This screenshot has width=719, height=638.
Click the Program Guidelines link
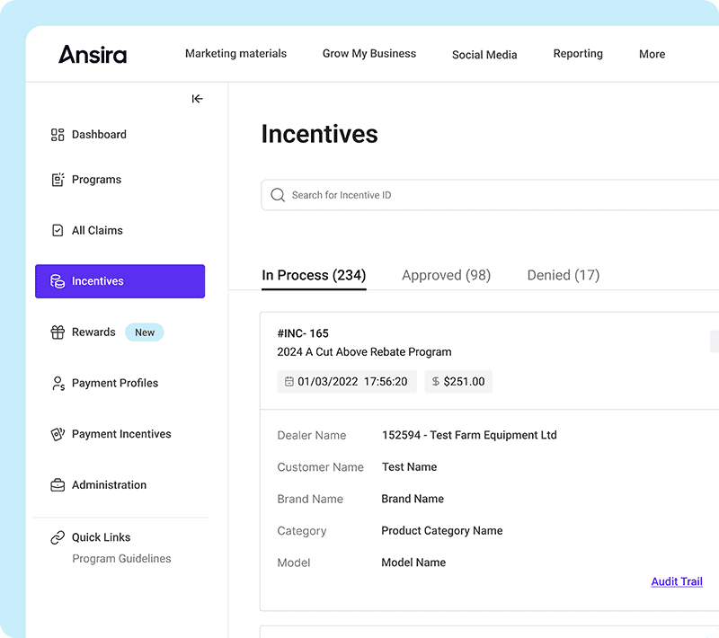[121, 558]
